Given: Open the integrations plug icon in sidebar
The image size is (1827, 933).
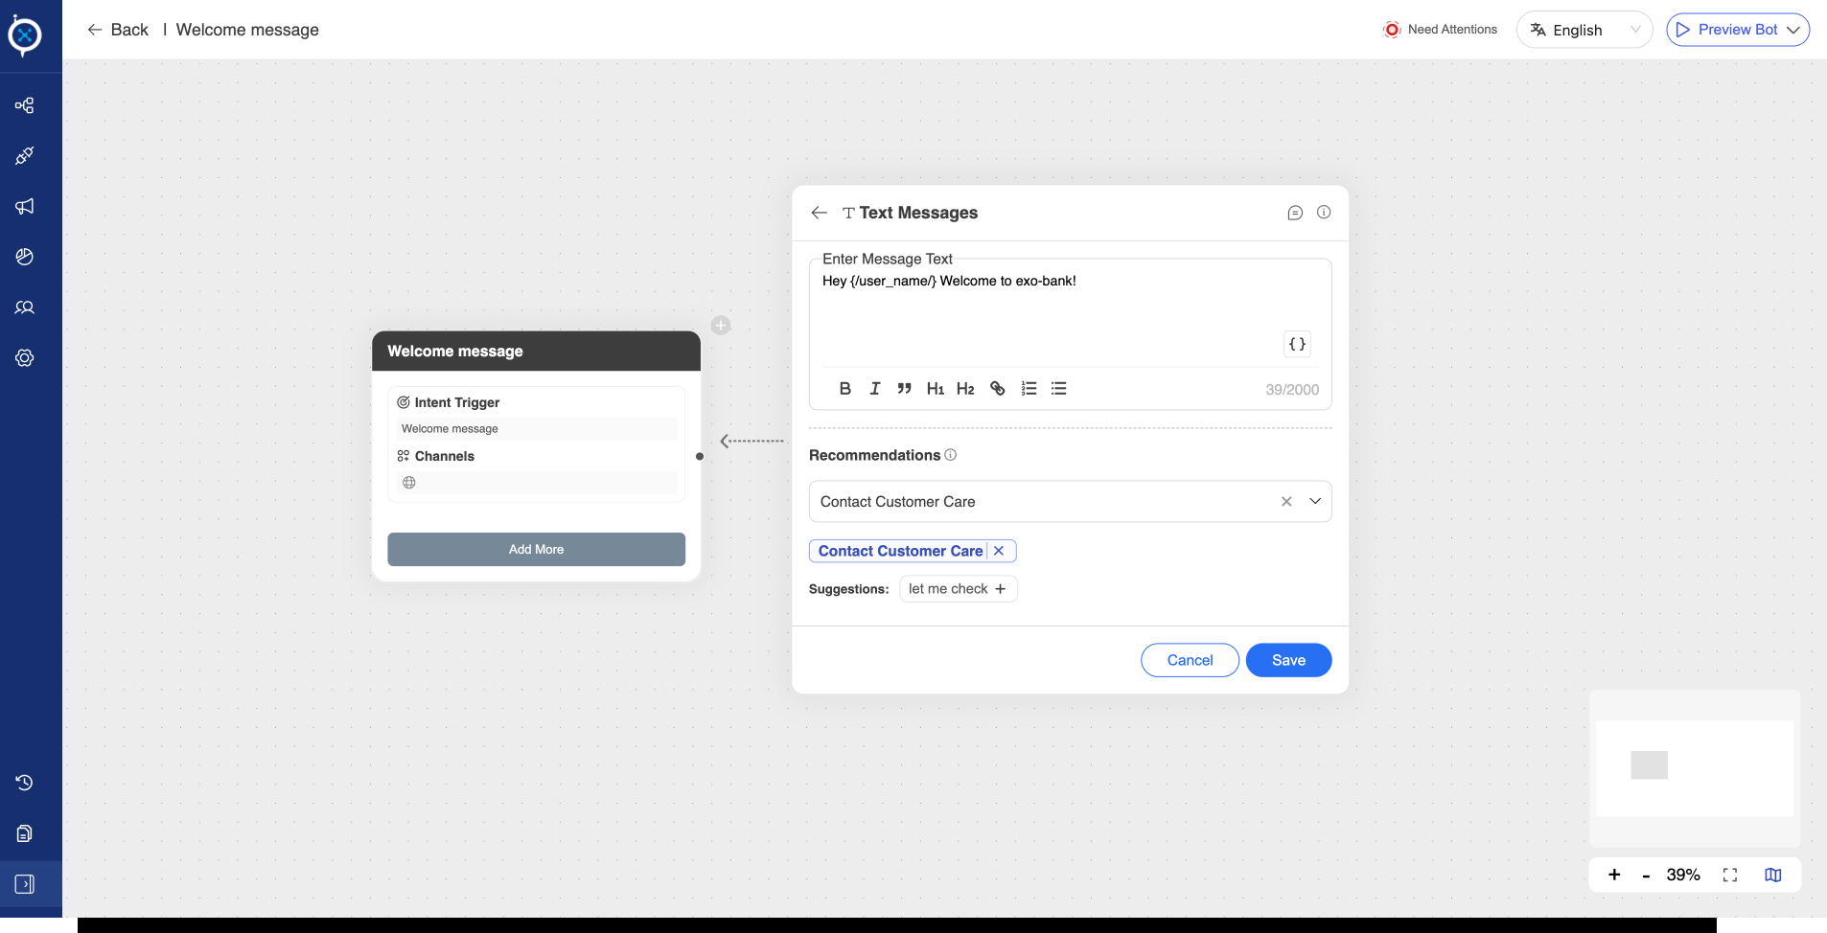Looking at the screenshot, I should coord(25,155).
